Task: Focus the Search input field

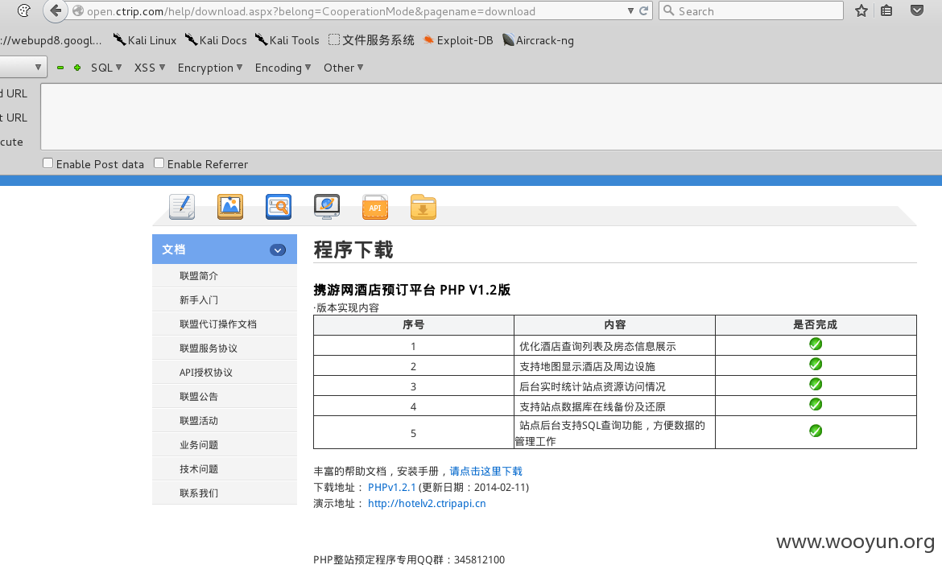Action: (x=751, y=10)
